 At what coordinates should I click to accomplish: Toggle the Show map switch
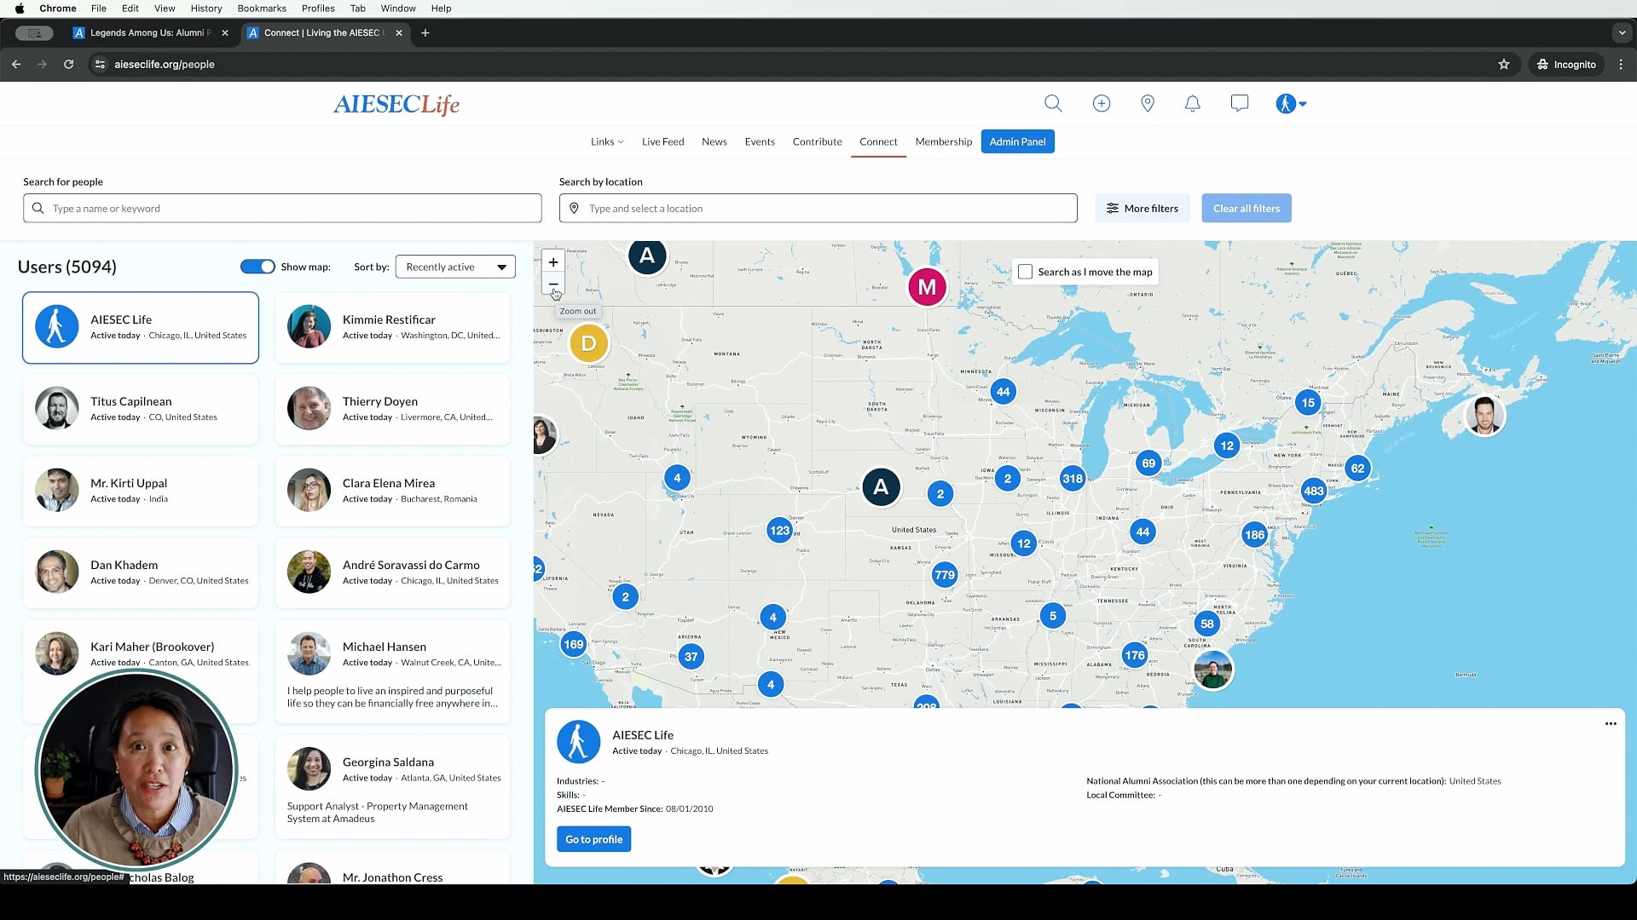(257, 267)
